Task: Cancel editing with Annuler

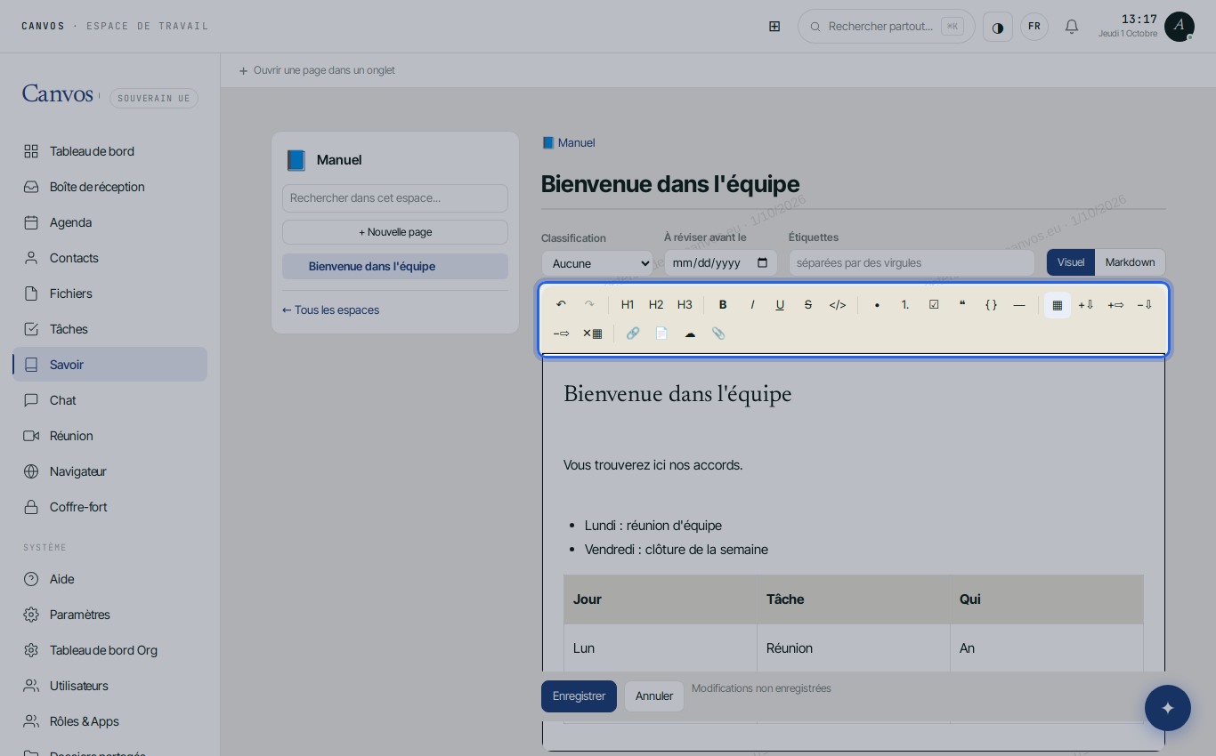Action: (x=654, y=696)
